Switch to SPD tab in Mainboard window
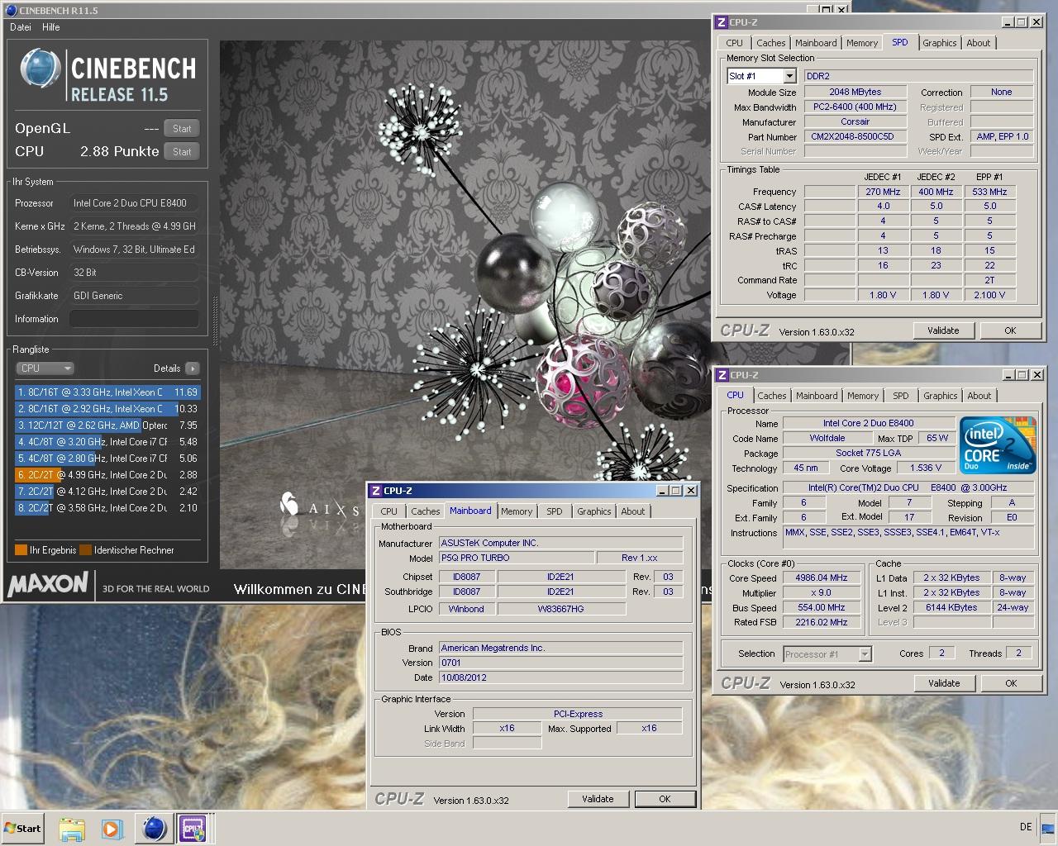1058x846 pixels. (x=555, y=511)
